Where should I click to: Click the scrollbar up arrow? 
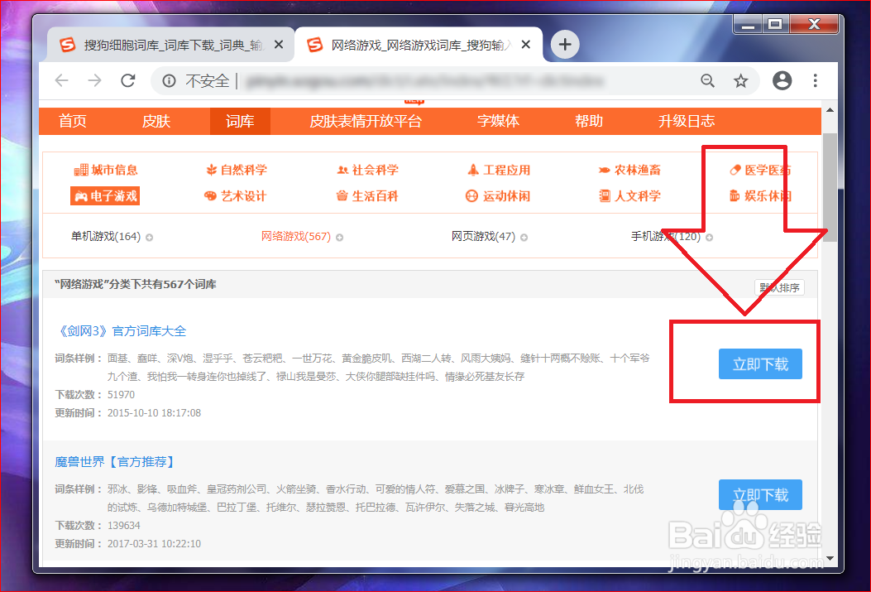[x=830, y=111]
